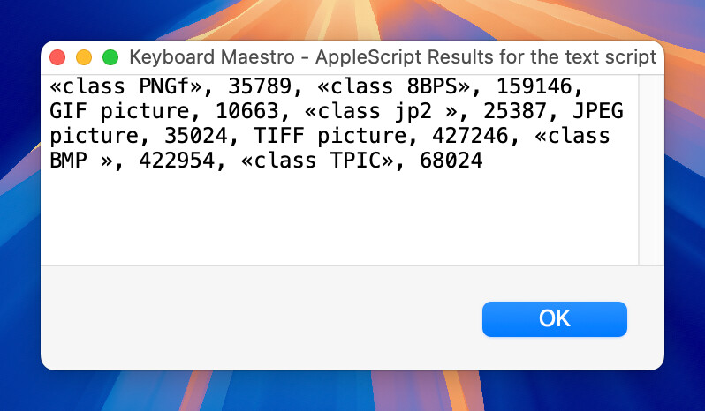Click empty area below the results text

(339, 218)
